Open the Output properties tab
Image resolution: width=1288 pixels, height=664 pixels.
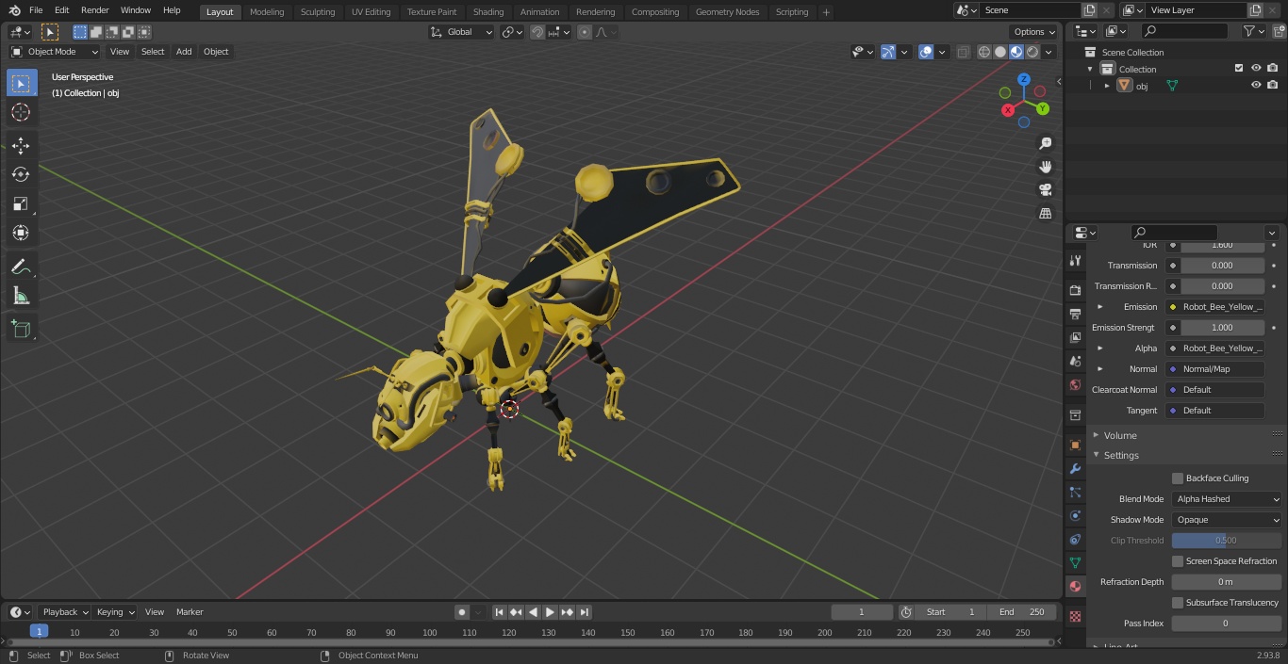[x=1075, y=314]
